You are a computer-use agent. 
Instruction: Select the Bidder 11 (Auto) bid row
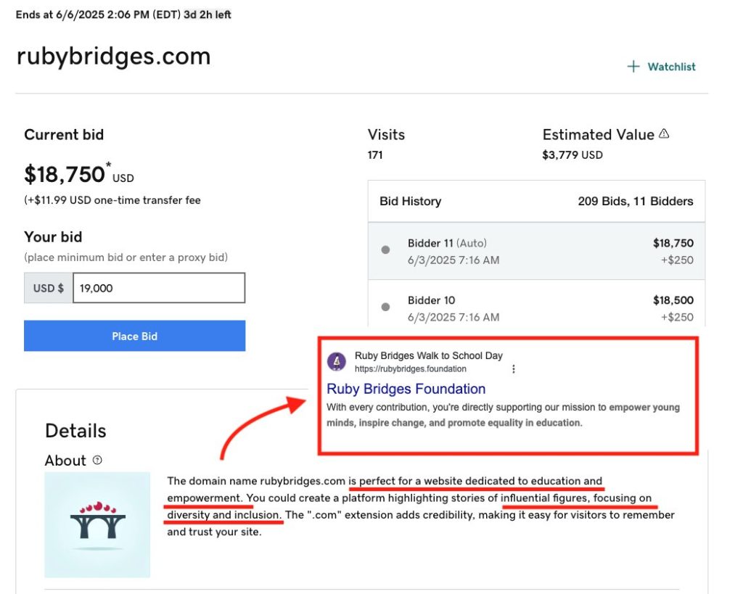[x=536, y=251]
